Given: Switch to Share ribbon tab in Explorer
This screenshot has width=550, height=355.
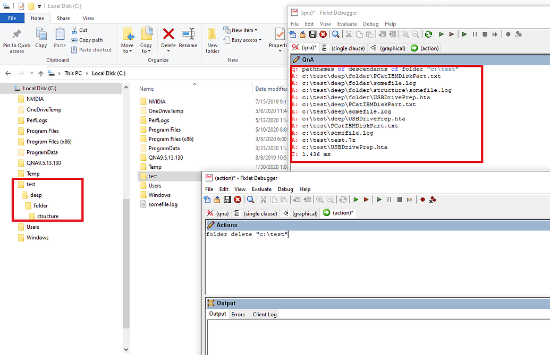Looking at the screenshot, I should (x=63, y=18).
